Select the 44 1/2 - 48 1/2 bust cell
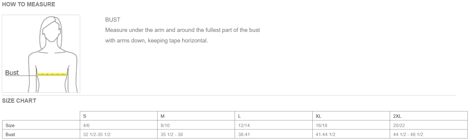 click(408, 135)
